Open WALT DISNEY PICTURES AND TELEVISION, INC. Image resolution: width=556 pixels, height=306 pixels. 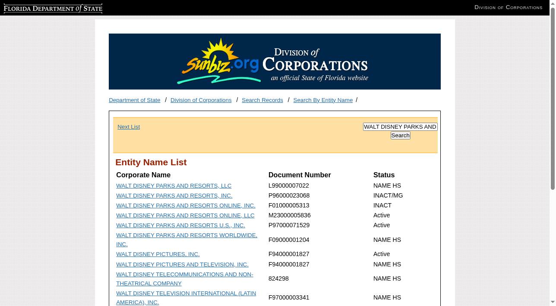point(182,265)
